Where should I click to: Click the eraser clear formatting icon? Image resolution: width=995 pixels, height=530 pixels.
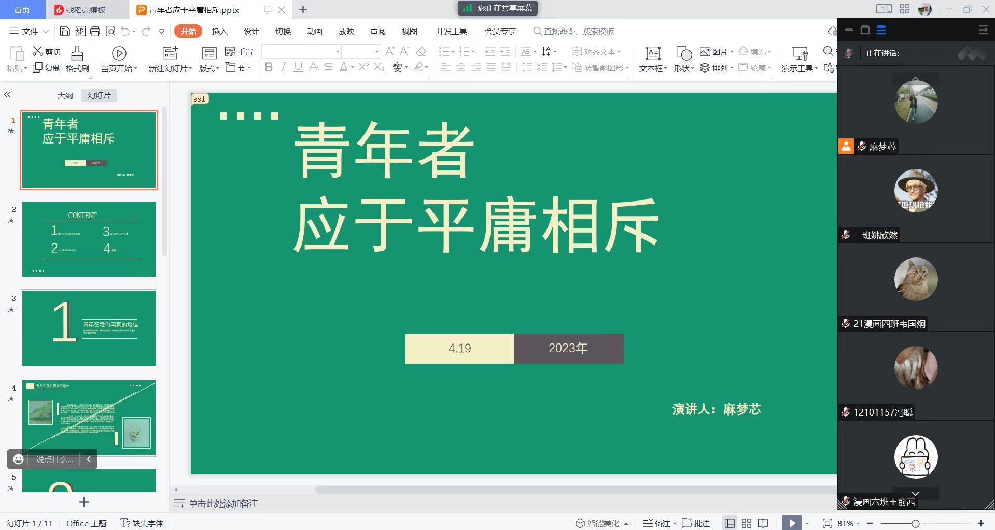click(x=421, y=51)
